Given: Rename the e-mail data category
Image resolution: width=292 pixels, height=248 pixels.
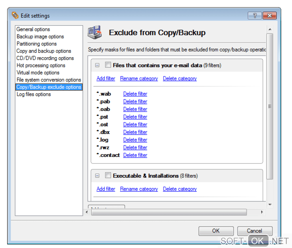Looking at the screenshot, I should pos(139,78).
